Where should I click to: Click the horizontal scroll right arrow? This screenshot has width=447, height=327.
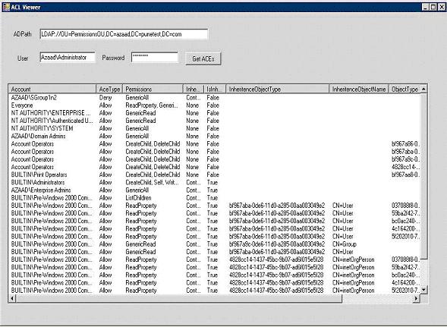pyautogui.click(x=416, y=298)
